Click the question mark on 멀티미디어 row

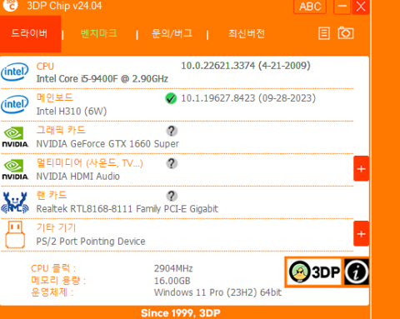[172, 163]
